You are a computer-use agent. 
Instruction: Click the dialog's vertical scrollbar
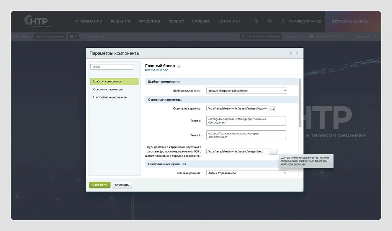pos(300,103)
